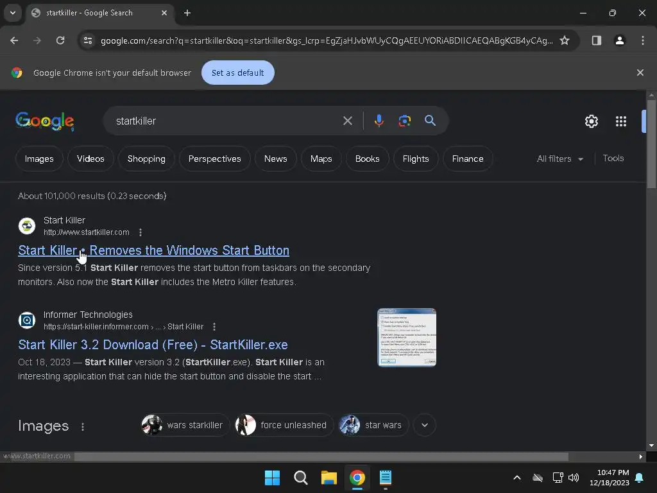Open the notifications bell

[x=640, y=478]
